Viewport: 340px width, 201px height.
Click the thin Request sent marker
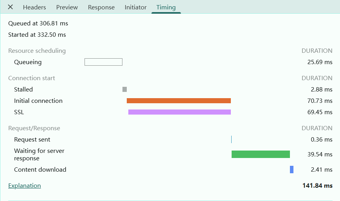[231, 139]
